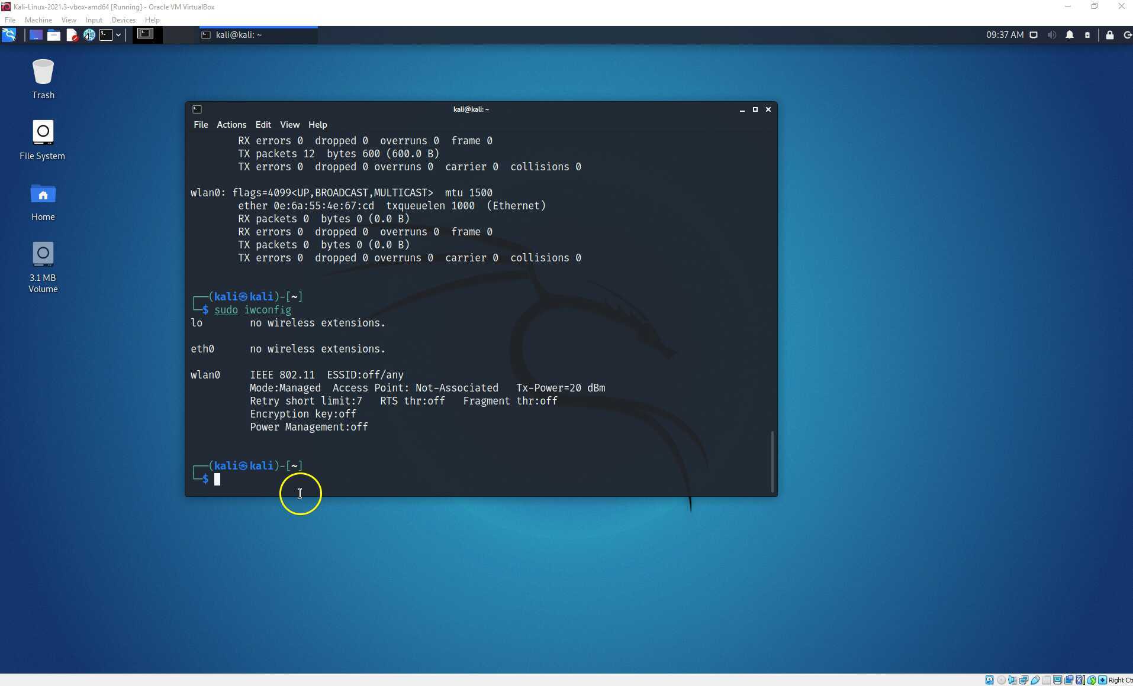The width and height of the screenshot is (1133, 686).
Task: Toggle notifications via the bell icon
Action: (1070, 35)
